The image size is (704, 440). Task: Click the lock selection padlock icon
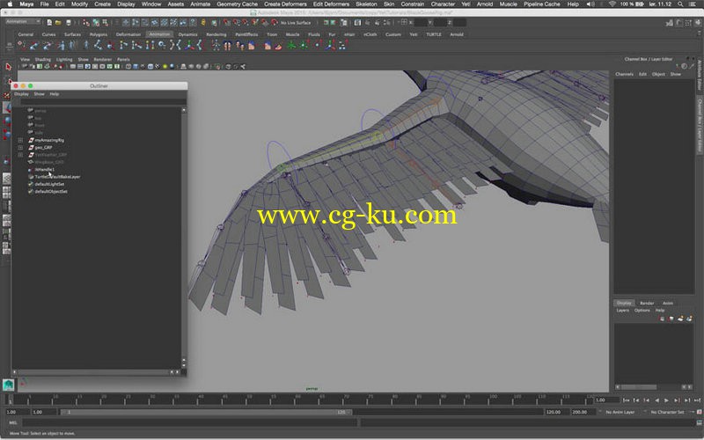tap(203, 22)
